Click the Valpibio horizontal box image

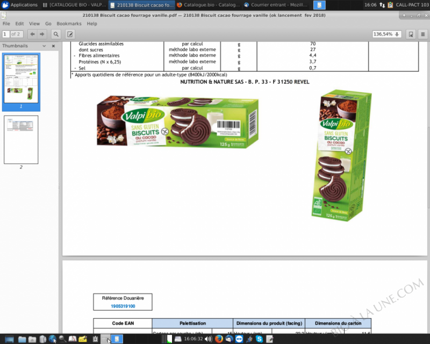pos(177,121)
